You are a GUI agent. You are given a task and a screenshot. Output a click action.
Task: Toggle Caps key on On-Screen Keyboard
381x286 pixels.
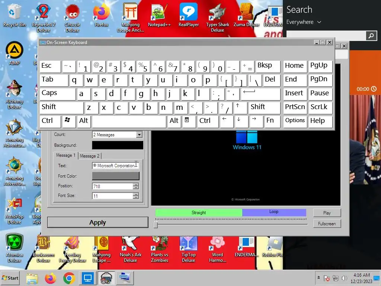[57, 94]
